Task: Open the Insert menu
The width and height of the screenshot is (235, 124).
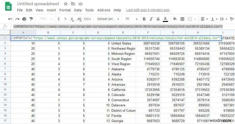Action: click(x=51, y=10)
